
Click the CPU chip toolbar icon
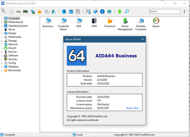18,12
